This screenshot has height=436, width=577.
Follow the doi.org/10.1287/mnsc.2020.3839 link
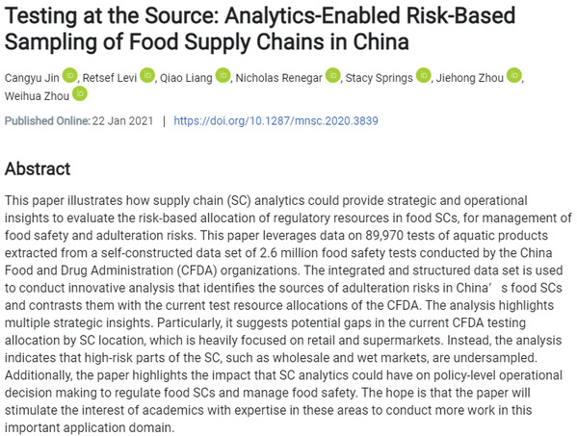(x=276, y=121)
